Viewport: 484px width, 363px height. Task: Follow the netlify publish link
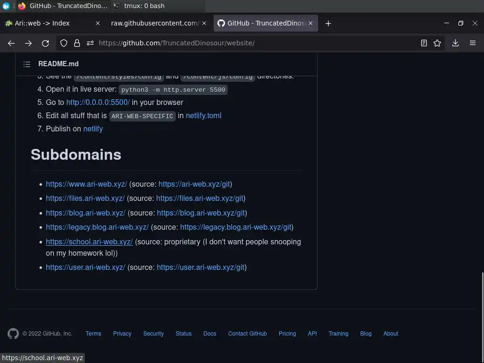[x=93, y=129]
